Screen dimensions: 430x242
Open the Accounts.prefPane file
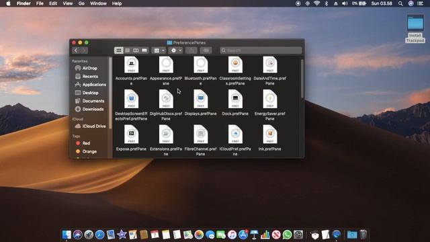[131, 65]
